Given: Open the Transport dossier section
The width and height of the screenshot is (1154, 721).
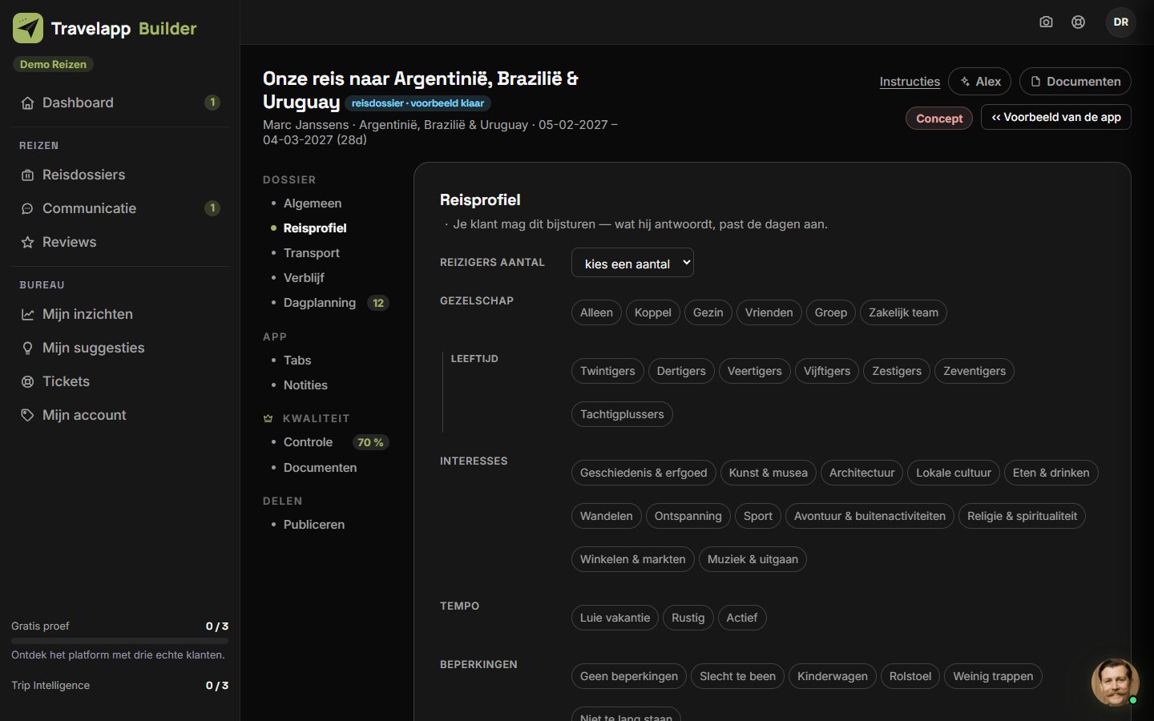Looking at the screenshot, I should tap(312, 253).
